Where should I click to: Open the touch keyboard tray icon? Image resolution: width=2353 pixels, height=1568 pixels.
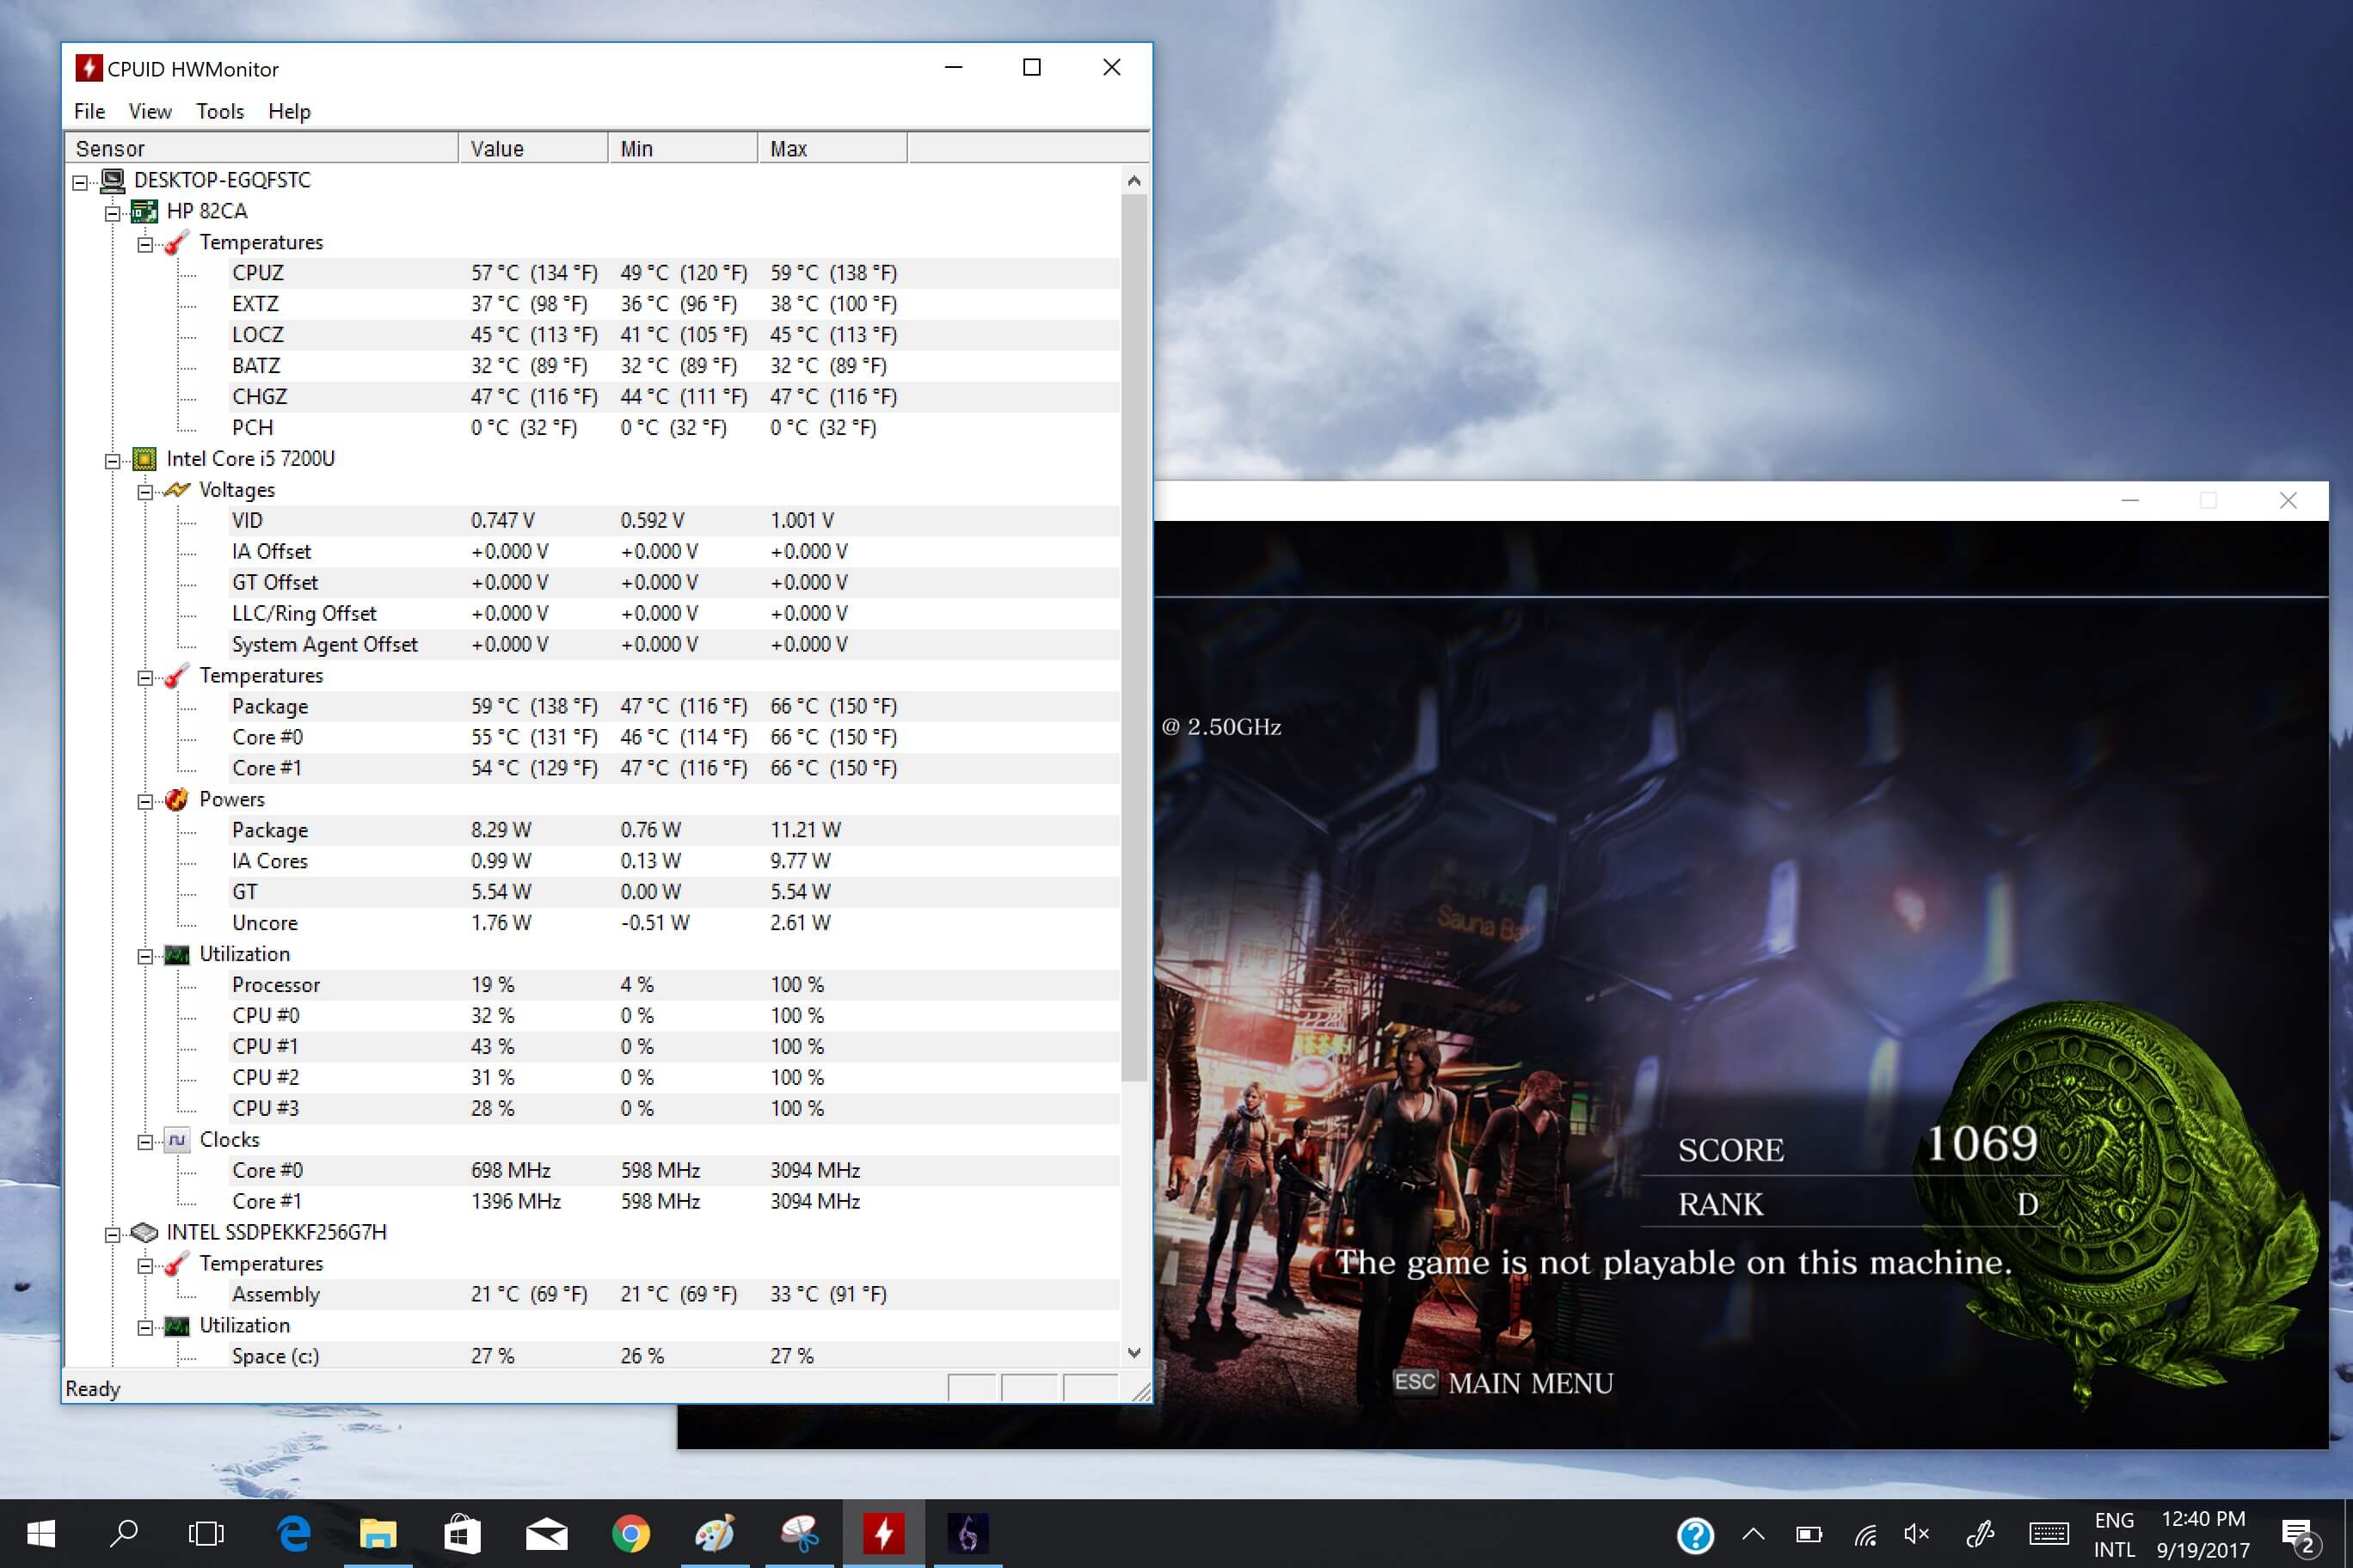tap(2049, 1534)
